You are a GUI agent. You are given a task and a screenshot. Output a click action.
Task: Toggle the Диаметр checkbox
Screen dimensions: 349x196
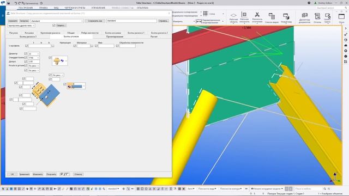[26, 53]
